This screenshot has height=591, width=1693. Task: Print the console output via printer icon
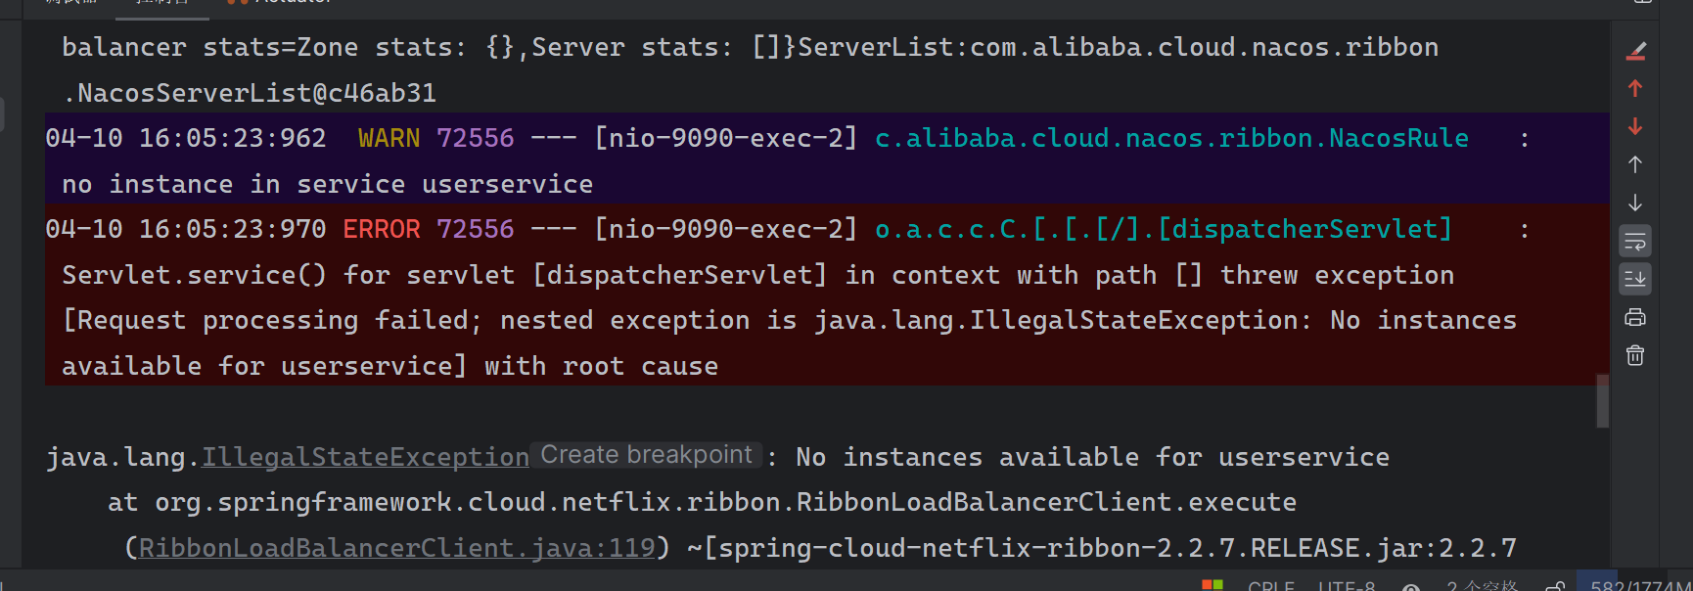(1635, 318)
